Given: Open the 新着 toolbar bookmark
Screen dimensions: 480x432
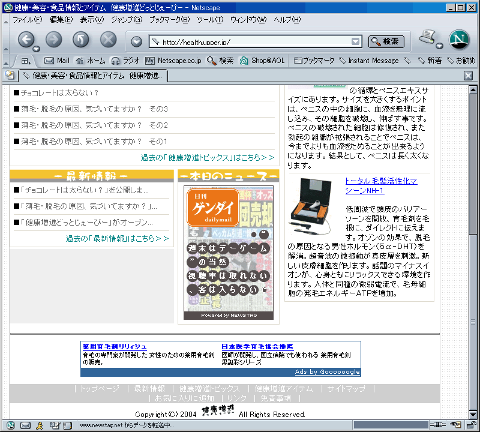Looking at the screenshot, I should click(430, 61).
